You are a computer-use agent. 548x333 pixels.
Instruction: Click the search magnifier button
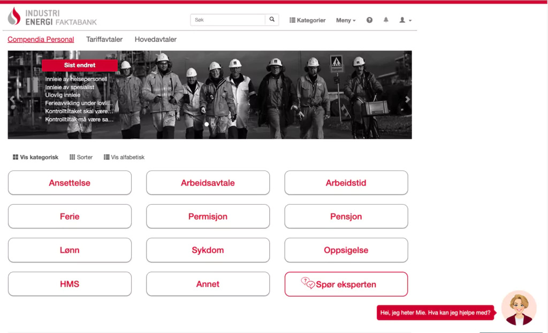click(x=272, y=20)
